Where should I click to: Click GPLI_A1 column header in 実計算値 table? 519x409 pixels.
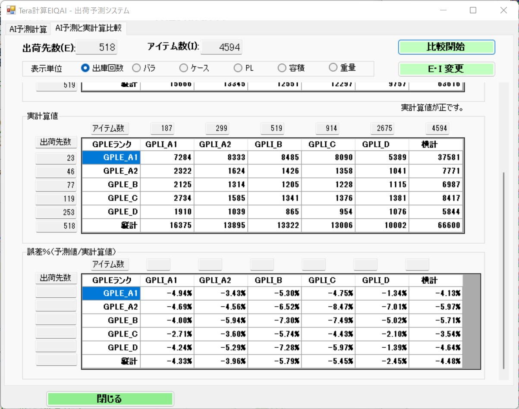click(167, 145)
